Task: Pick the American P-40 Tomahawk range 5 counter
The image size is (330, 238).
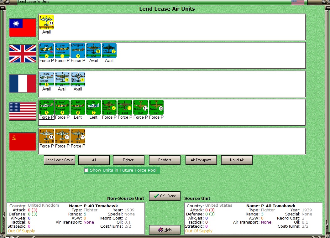Action: pos(78,107)
